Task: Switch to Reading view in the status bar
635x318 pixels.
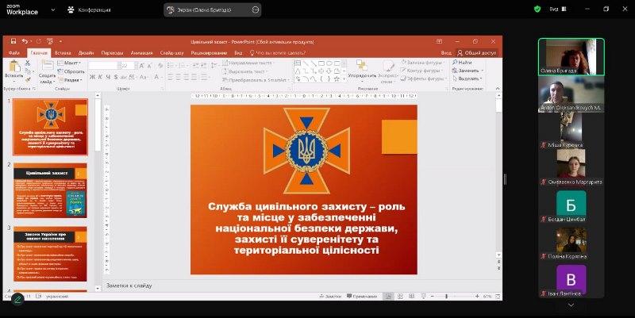Action: coord(412,297)
